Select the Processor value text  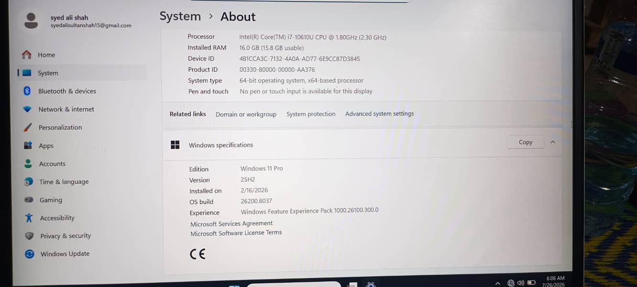pyautogui.click(x=313, y=37)
